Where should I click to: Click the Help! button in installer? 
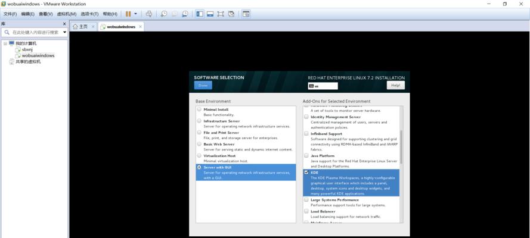(395, 85)
